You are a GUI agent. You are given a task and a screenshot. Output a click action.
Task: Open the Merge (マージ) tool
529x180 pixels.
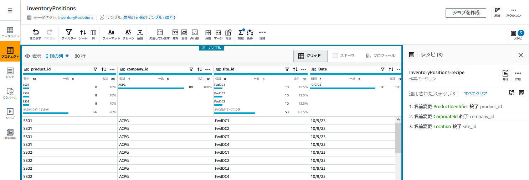pos(219,34)
